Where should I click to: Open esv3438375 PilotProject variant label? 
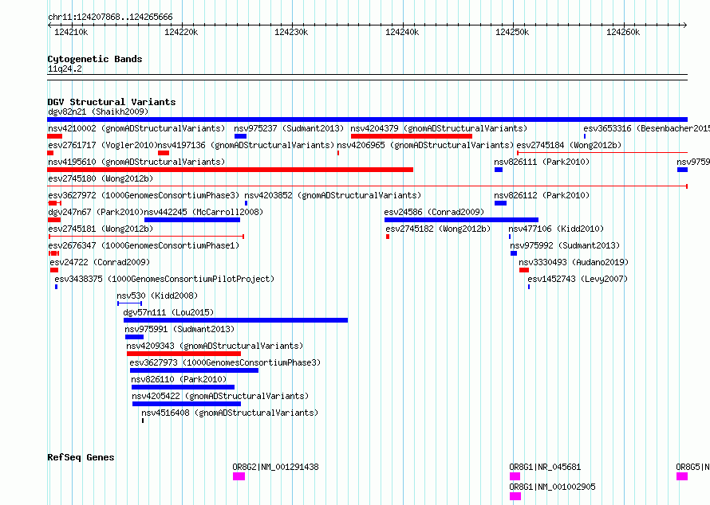pos(164,279)
